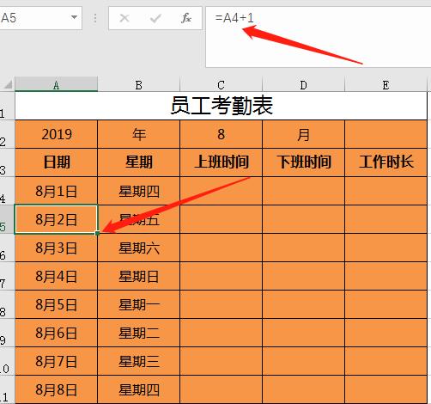
Task: Click the cell containing 年
Action: pos(138,134)
